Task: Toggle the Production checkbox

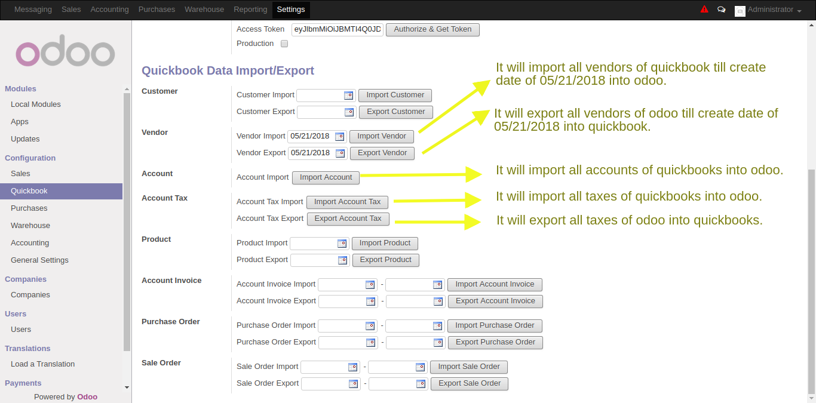Action: tap(284, 44)
